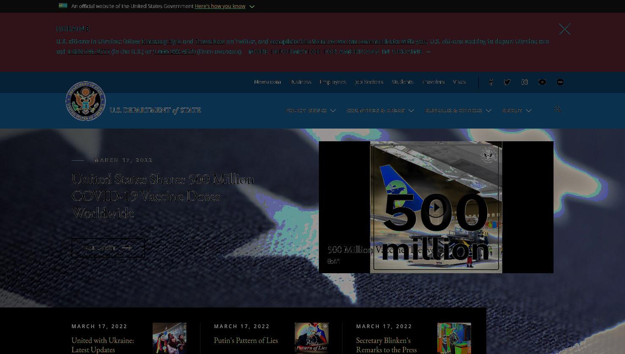Click the 1-833-741-2777 phone number link
This screenshot has height=354, width=625.
point(89,52)
